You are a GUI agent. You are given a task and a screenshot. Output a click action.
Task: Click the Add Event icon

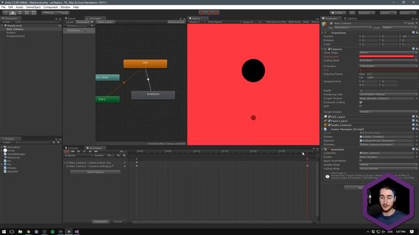pos(124,155)
